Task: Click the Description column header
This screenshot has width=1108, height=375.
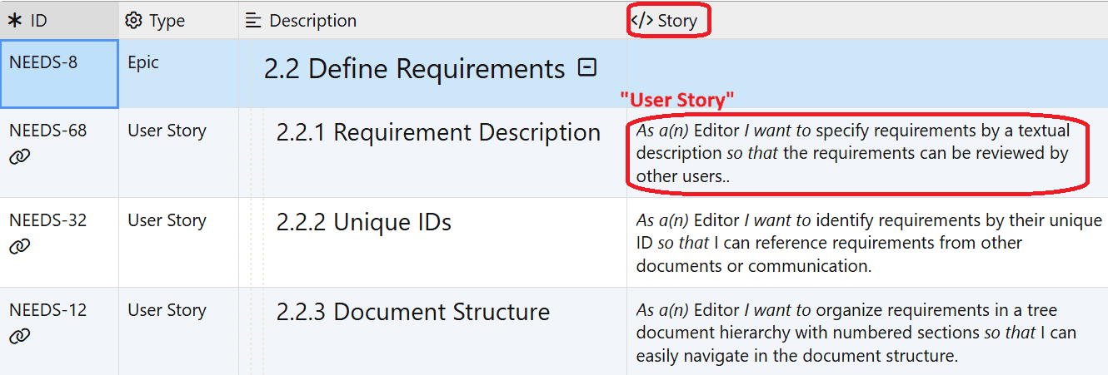Action: click(x=432, y=20)
